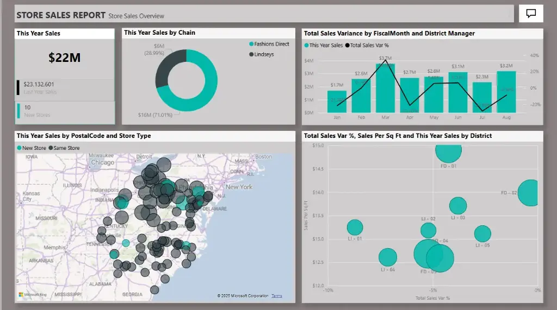
Task: Filter map by Same Store legend item
Action: click(x=64, y=148)
